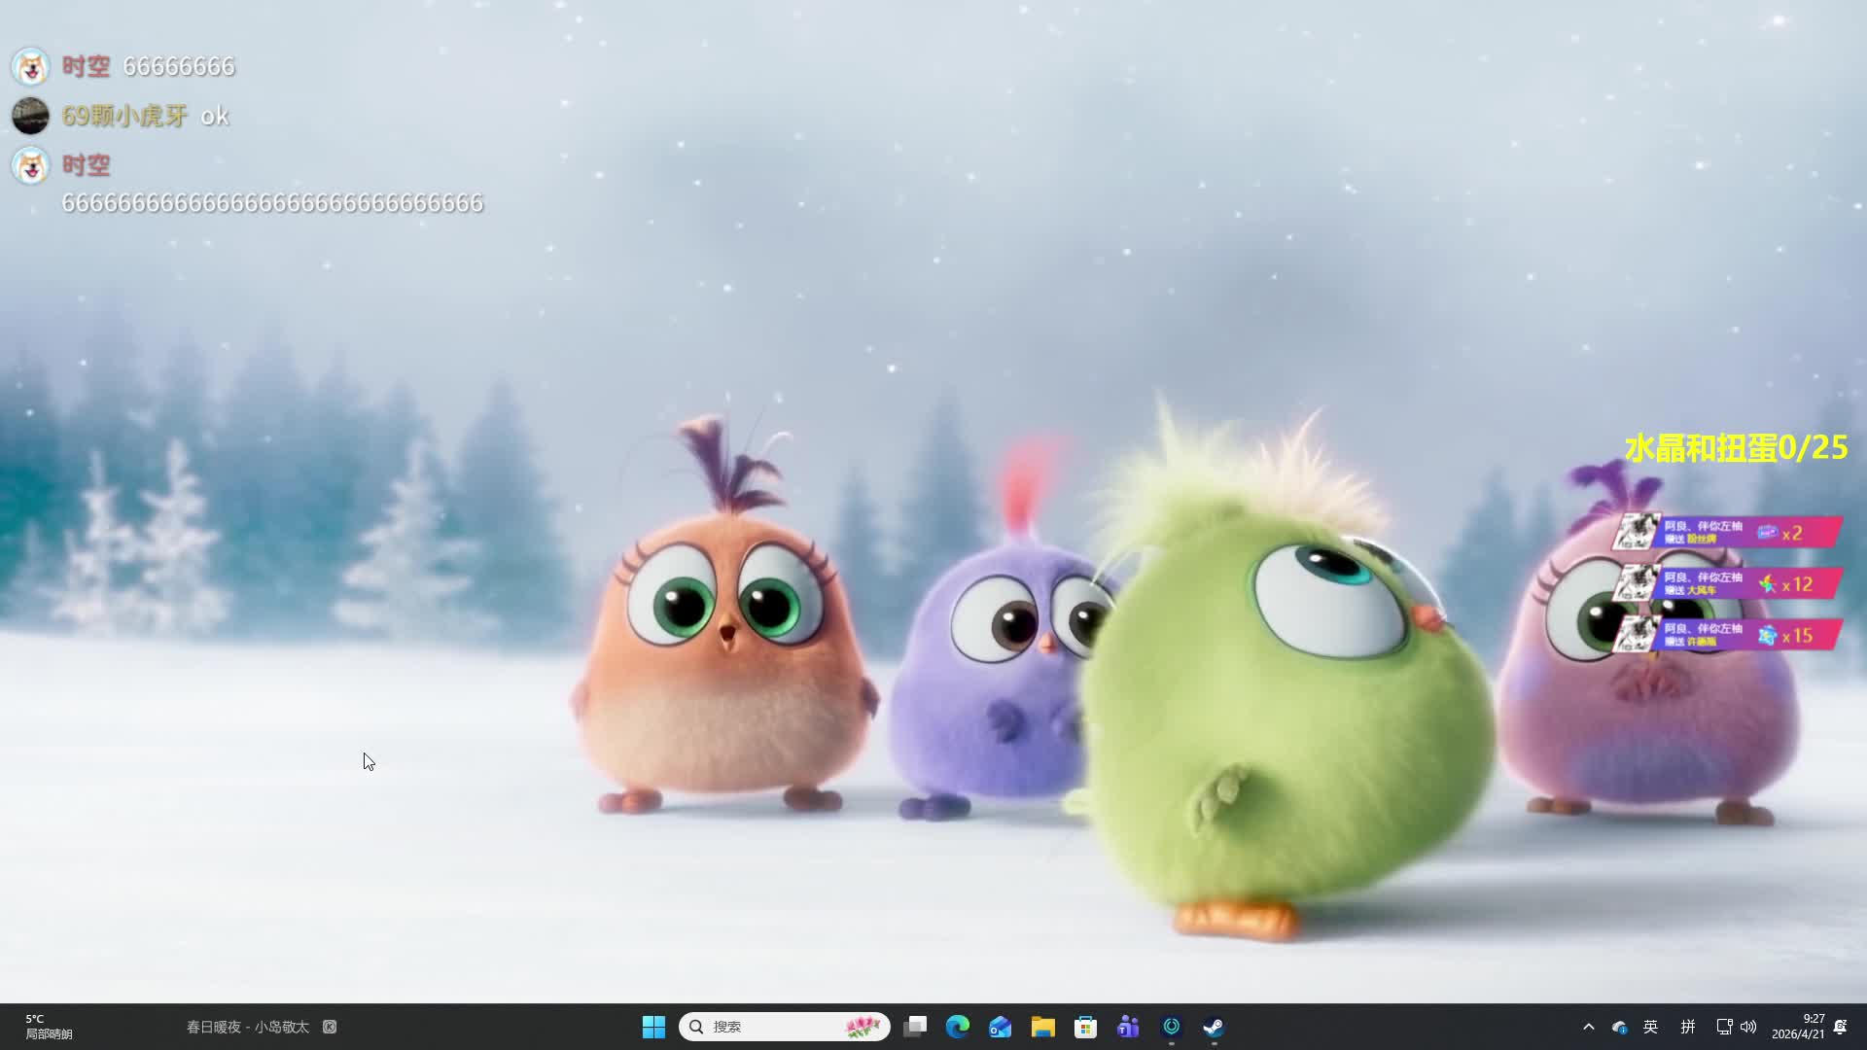Image resolution: width=1867 pixels, height=1050 pixels.
Task: Open Outlook from the taskbar
Action: pyautogui.click(x=1001, y=1027)
